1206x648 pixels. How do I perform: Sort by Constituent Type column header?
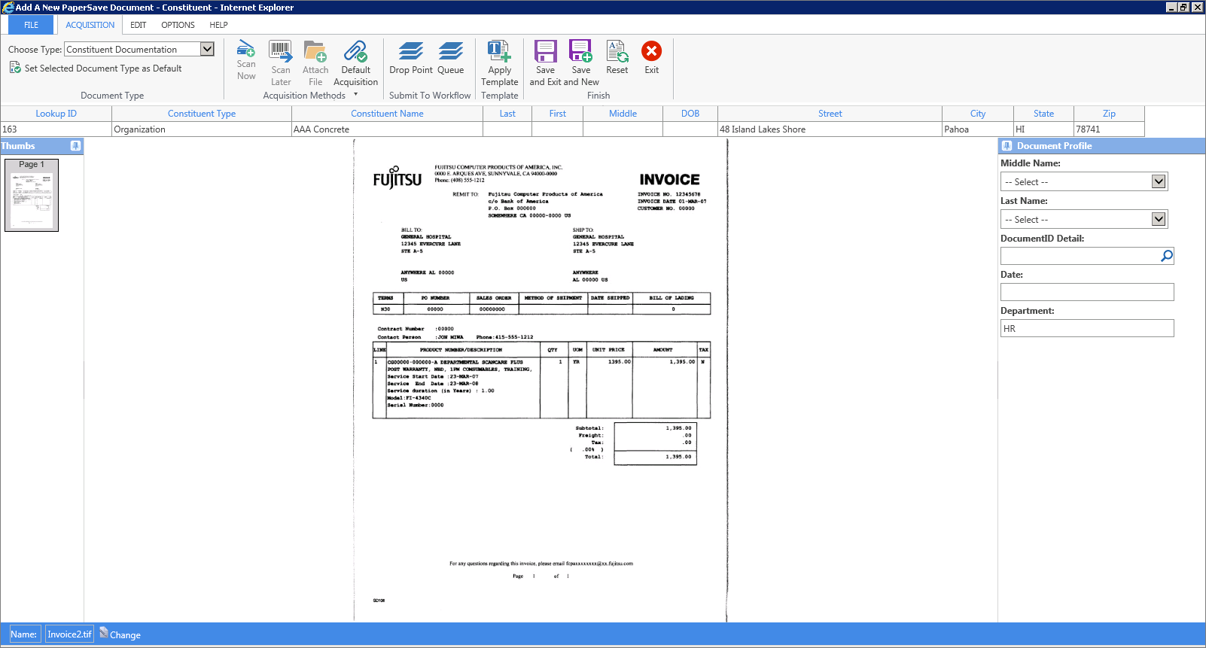[x=202, y=114]
